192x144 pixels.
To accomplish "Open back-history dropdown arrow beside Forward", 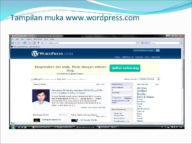I will (22, 43).
